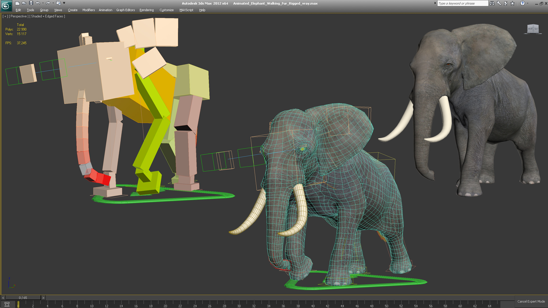The width and height of the screenshot is (548, 308).
Task: Click the Undo arrow icon
Action: tap(38, 3)
